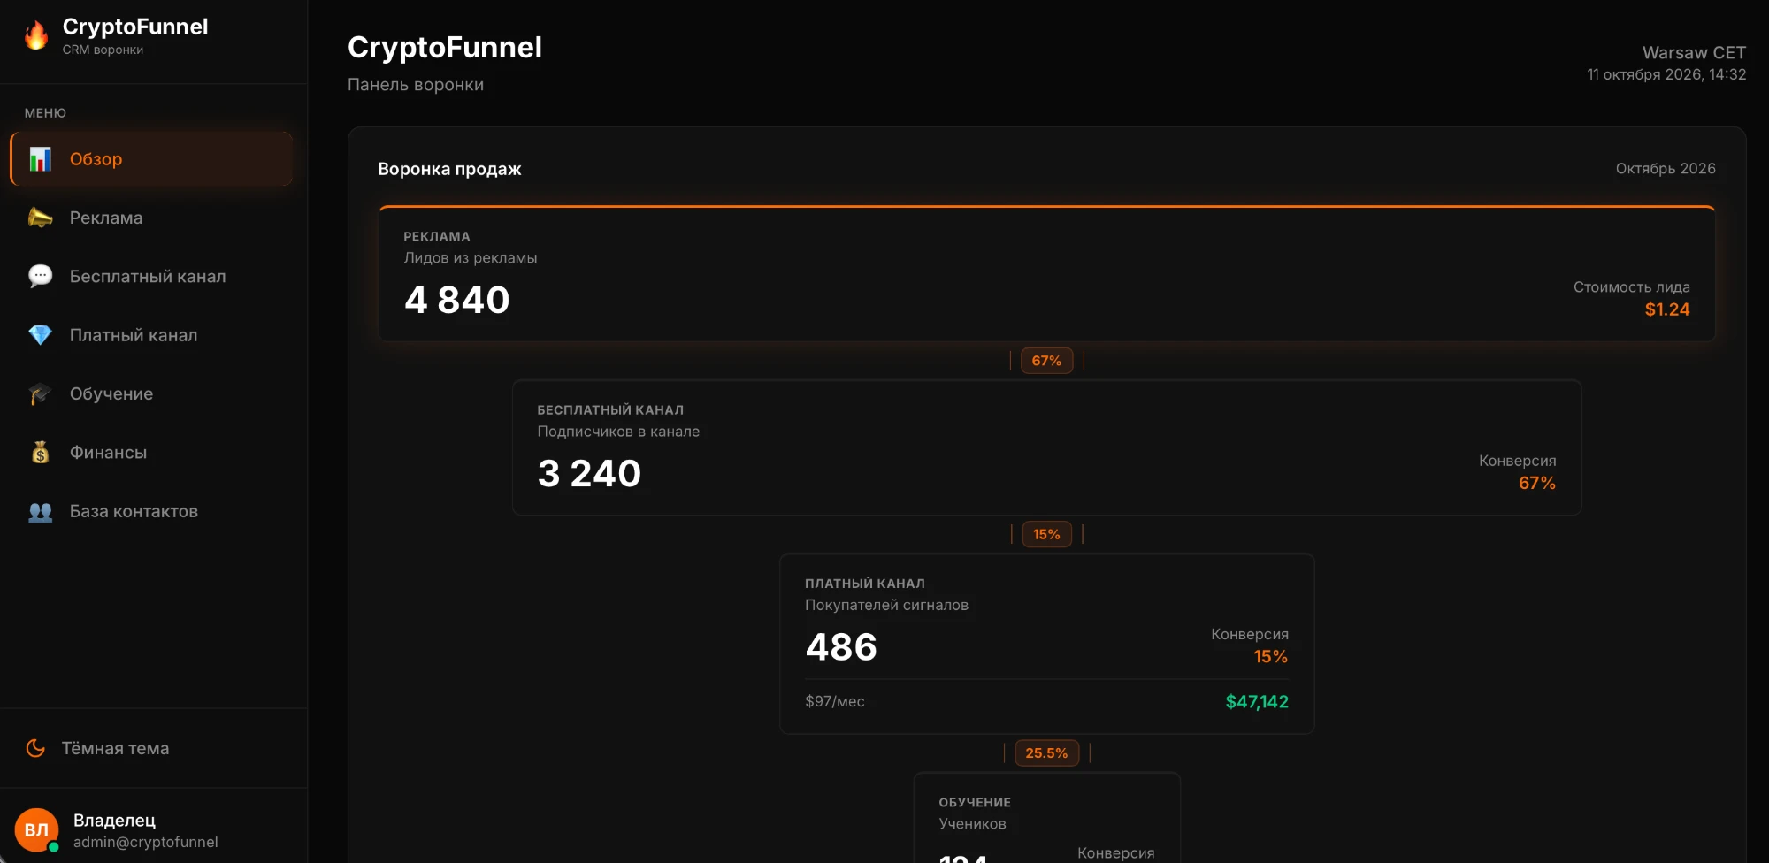Click the 4 840 leads value
This screenshot has height=863, width=1769.
tap(457, 300)
